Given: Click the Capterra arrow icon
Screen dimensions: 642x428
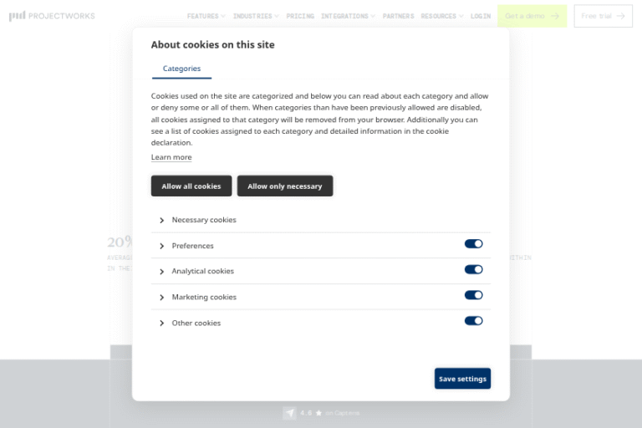Looking at the screenshot, I should 289,413.
